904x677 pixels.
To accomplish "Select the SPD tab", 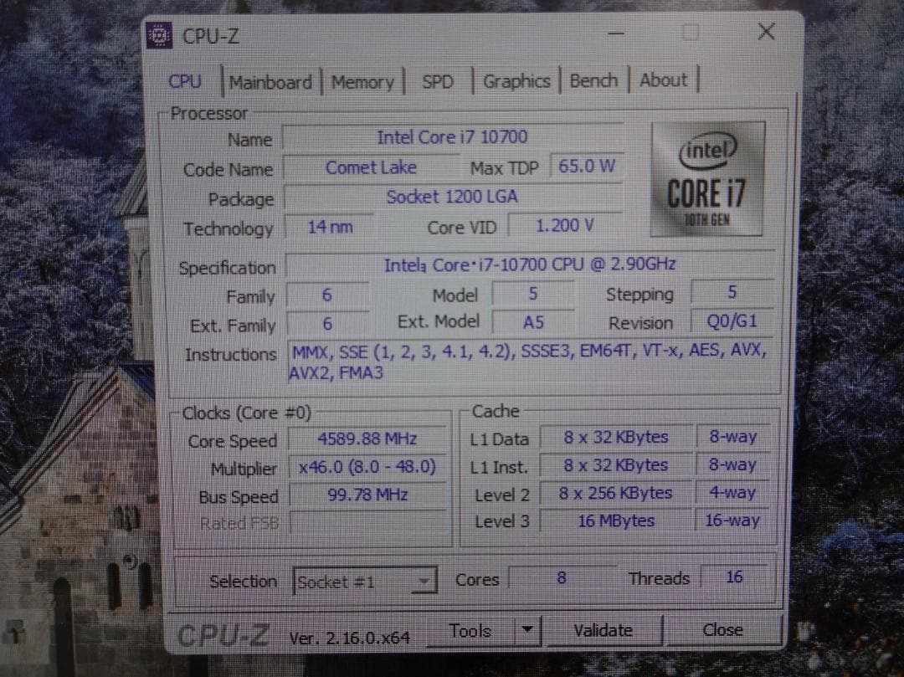I will 437,81.
